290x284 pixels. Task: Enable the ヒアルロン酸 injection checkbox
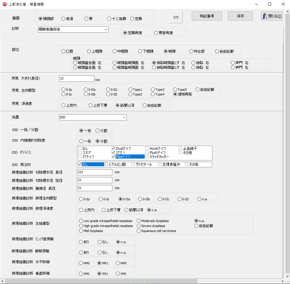(x=106, y=164)
